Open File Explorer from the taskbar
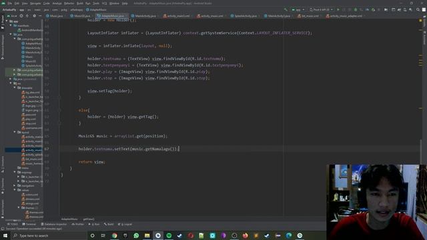 point(147,235)
